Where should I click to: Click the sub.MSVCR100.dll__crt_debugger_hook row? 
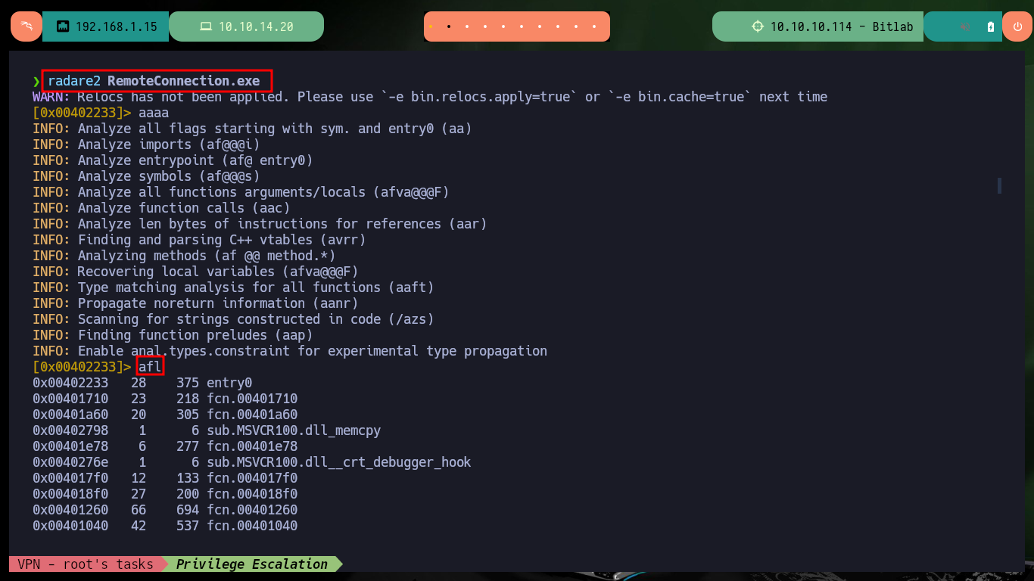coord(252,462)
